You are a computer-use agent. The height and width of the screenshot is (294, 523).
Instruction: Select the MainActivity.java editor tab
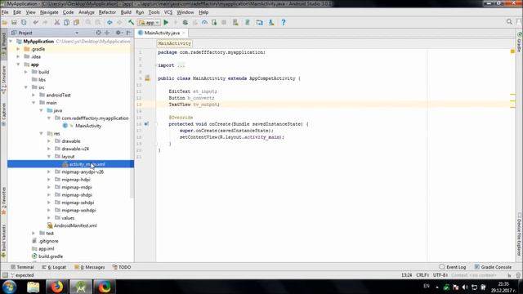click(x=162, y=33)
